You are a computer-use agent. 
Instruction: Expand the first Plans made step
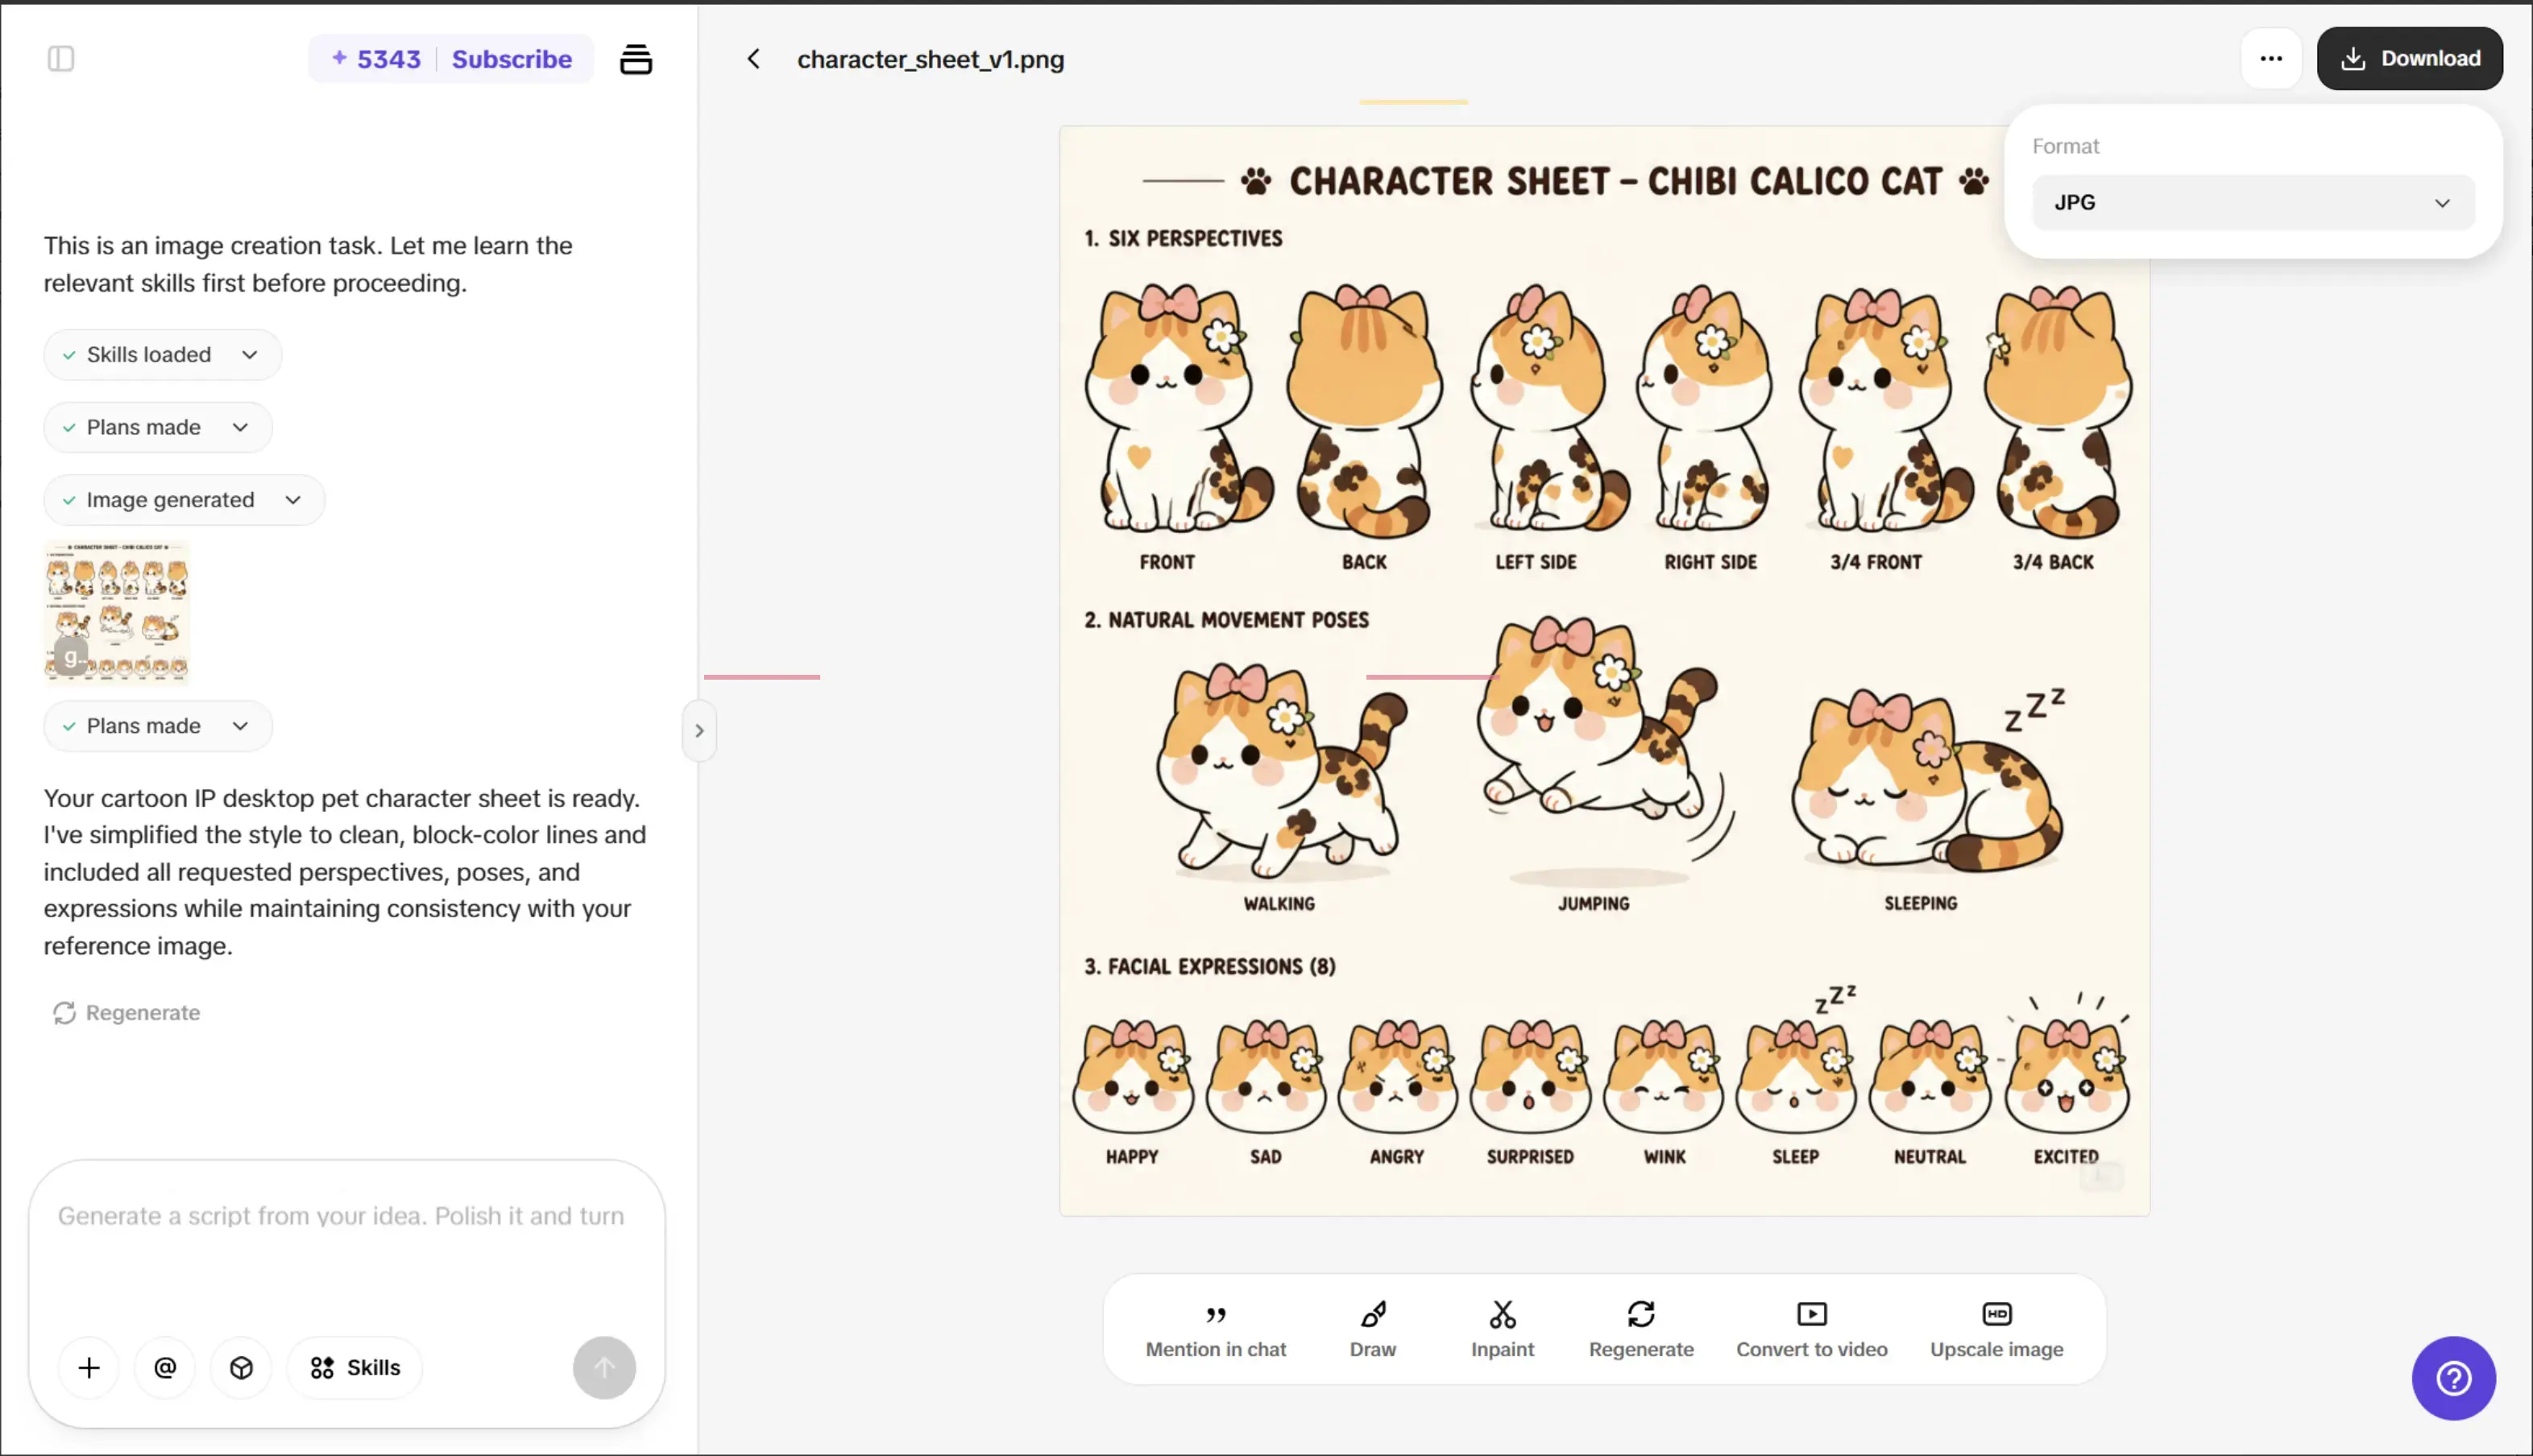(157, 427)
